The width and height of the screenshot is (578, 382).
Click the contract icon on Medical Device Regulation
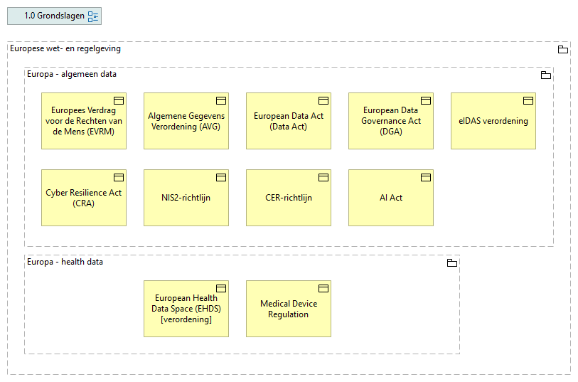(323, 288)
